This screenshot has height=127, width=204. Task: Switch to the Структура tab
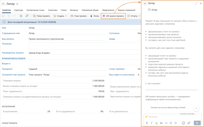pos(18,10)
